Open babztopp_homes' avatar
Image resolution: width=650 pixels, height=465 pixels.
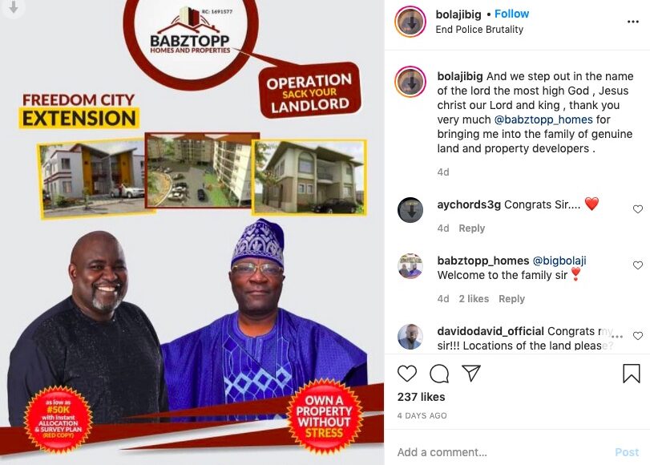(410, 266)
